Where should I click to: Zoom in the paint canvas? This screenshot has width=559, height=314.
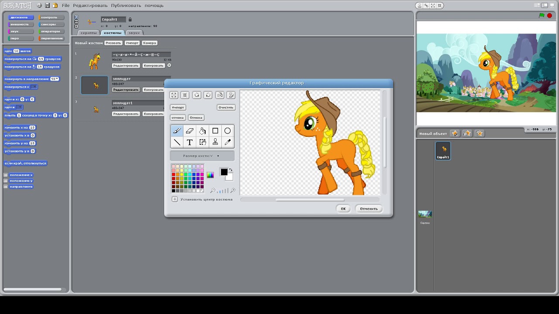click(x=233, y=191)
